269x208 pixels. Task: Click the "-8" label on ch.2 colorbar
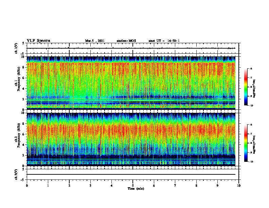coord(251,143)
